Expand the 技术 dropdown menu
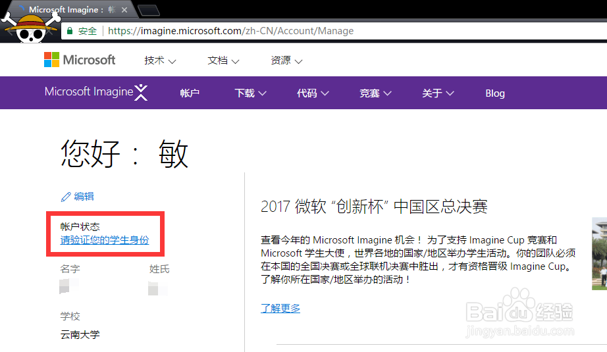Screen dimensions: 607x352 pos(160,61)
